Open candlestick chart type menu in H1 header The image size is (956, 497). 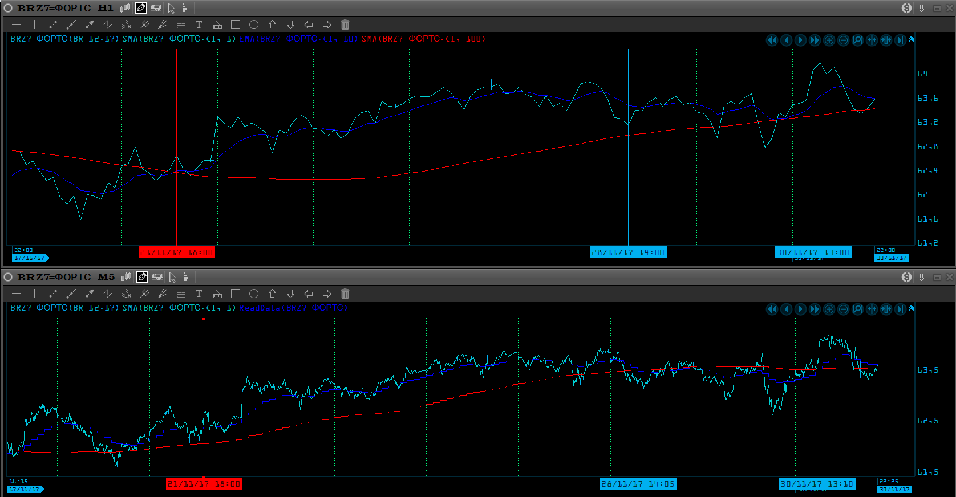point(125,8)
